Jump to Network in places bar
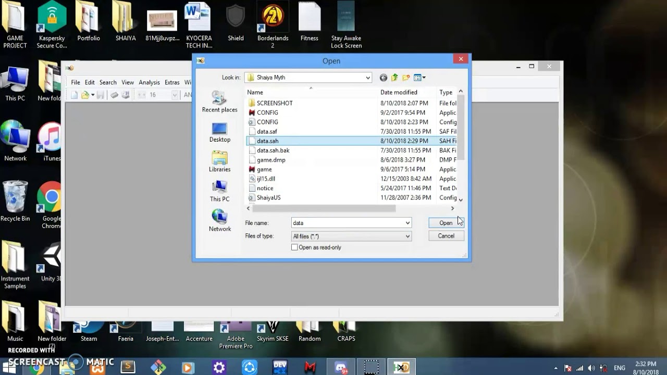 219,221
